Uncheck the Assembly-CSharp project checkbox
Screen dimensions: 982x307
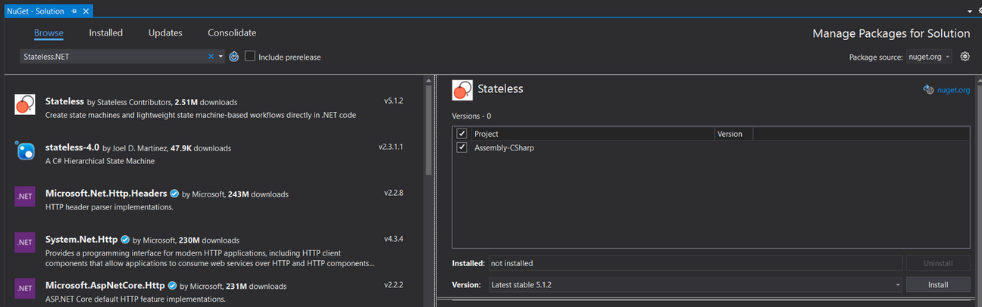coord(462,147)
